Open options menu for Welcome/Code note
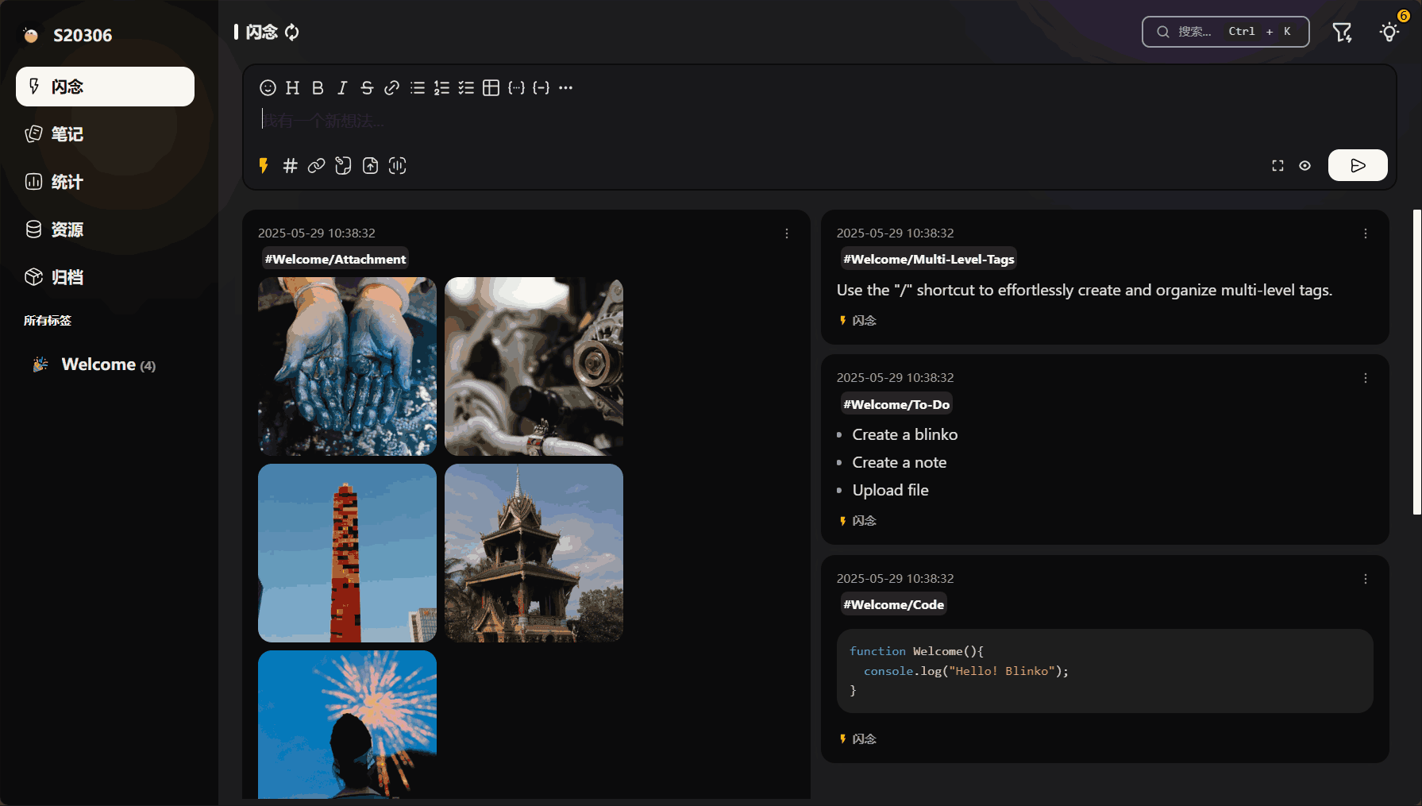The image size is (1422, 806). [1366, 579]
